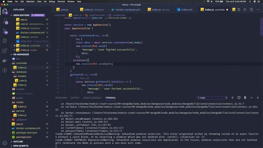263x148 pixels.
Task: Click the Run play icon in editor toolbar
Action: [245, 9]
